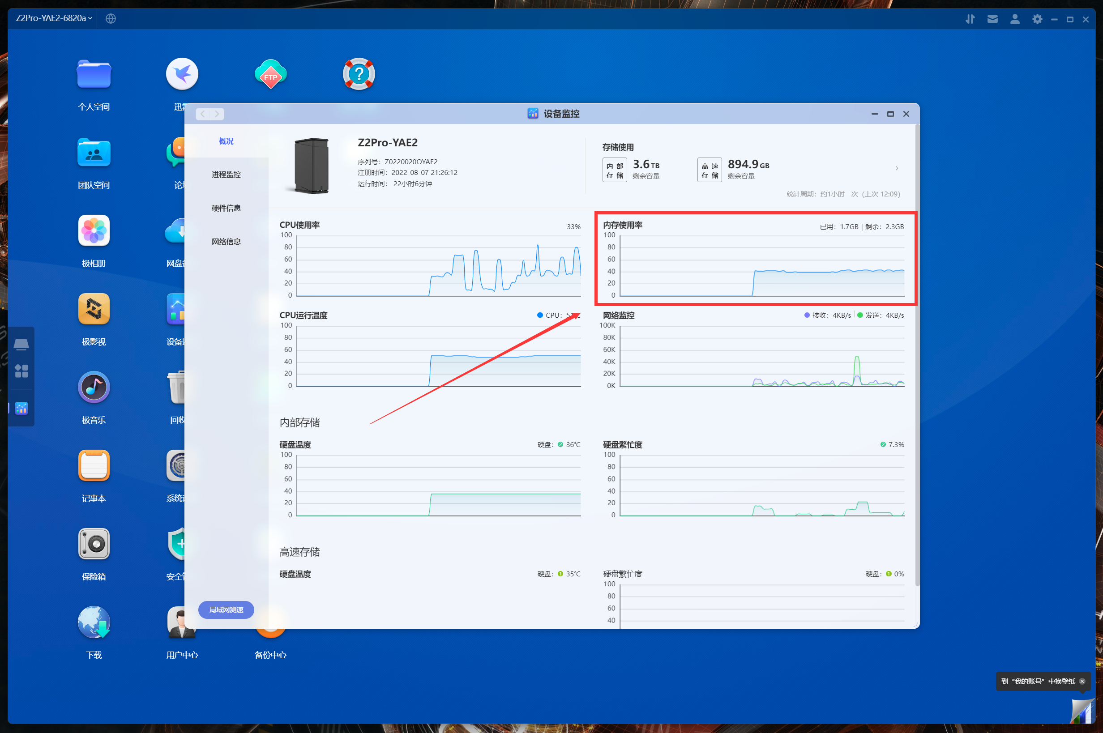Switch to the 进程监控 tab
Image resolution: width=1103 pixels, height=733 pixels.
(x=226, y=175)
